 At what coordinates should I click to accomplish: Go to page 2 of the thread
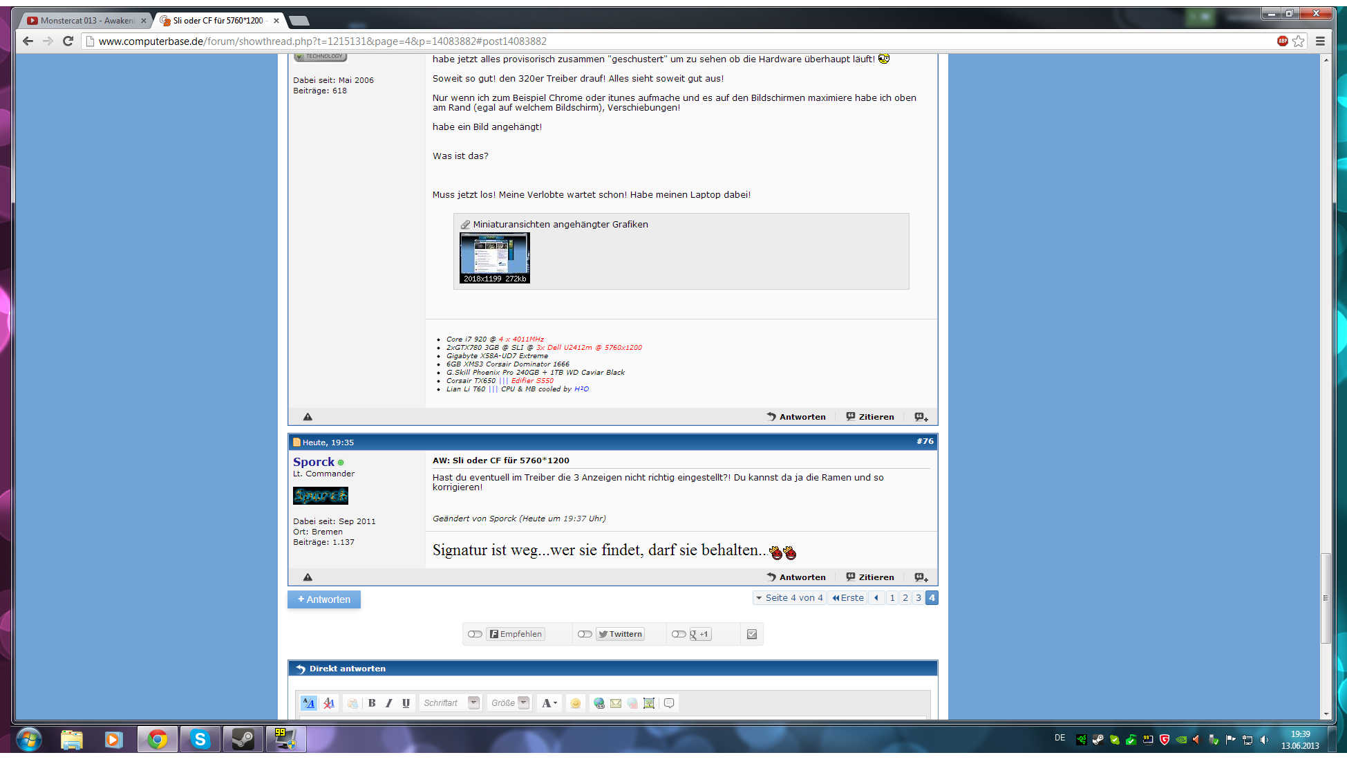[905, 598]
